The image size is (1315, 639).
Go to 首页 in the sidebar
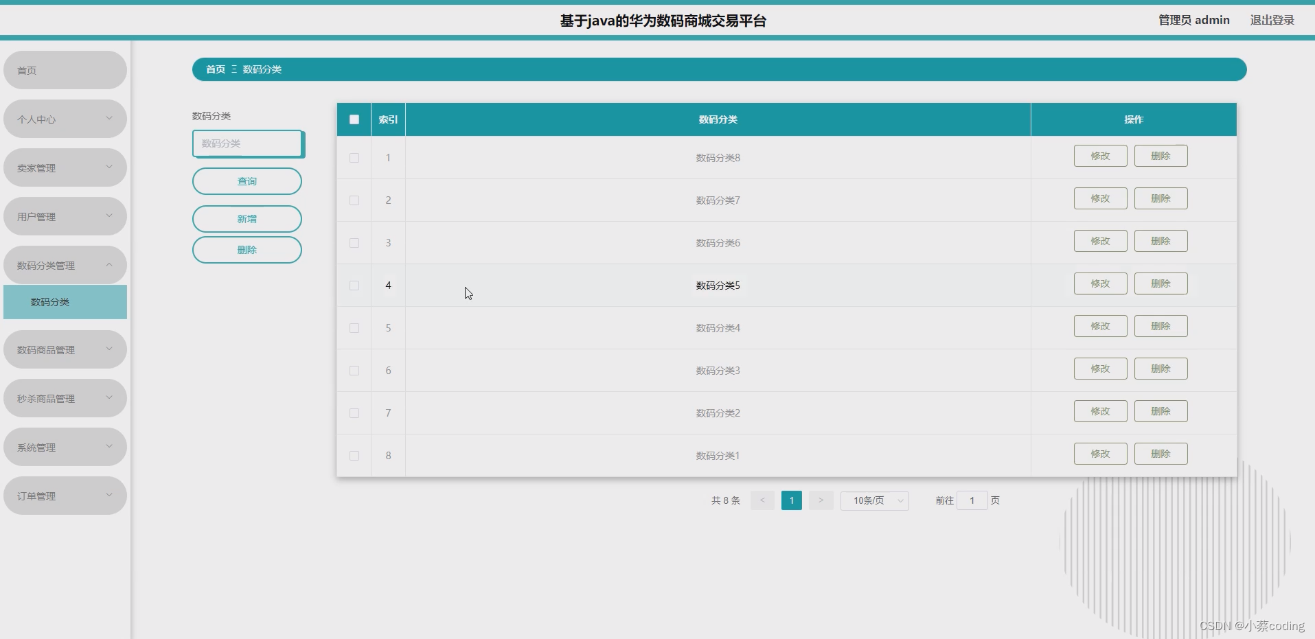[65, 70]
